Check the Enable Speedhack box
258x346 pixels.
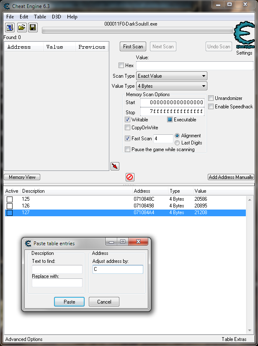[211, 107]
